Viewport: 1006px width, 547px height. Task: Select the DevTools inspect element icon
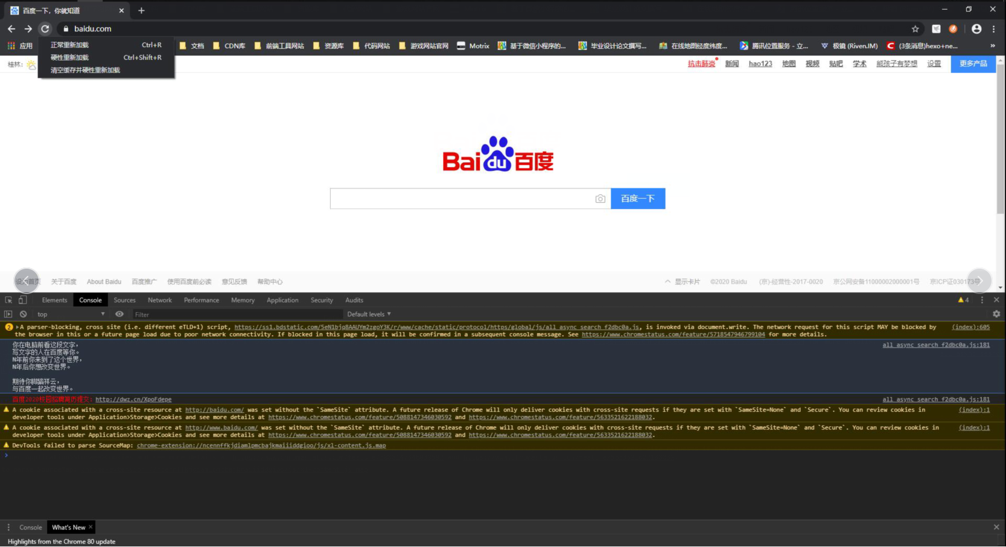pos(8,300)
